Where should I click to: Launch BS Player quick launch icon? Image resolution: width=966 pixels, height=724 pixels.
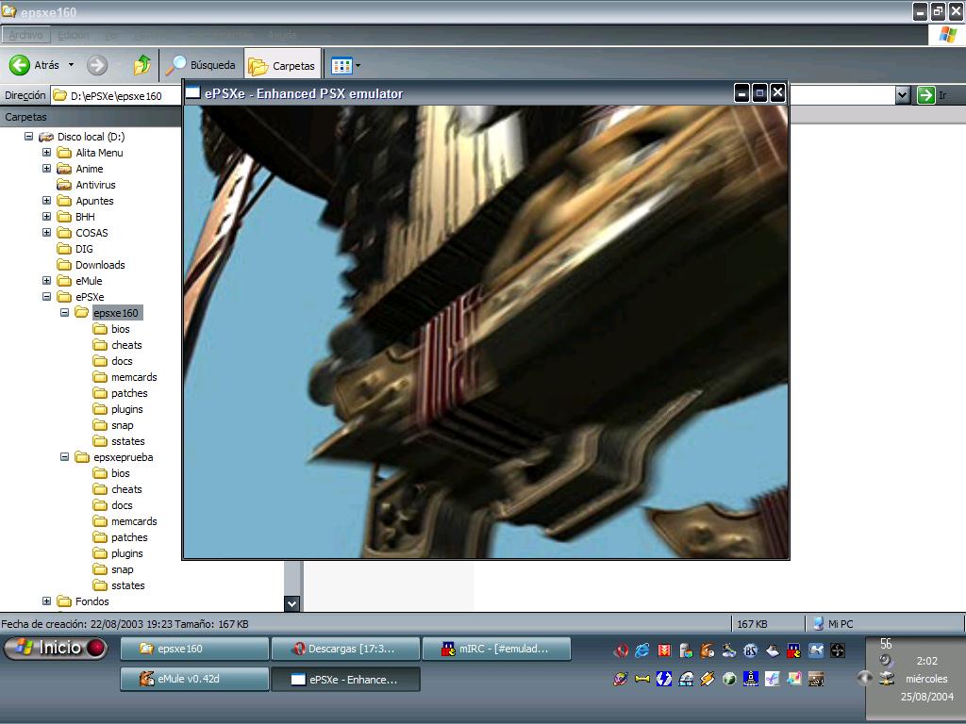pyautogui.click(x=750, y=650)
